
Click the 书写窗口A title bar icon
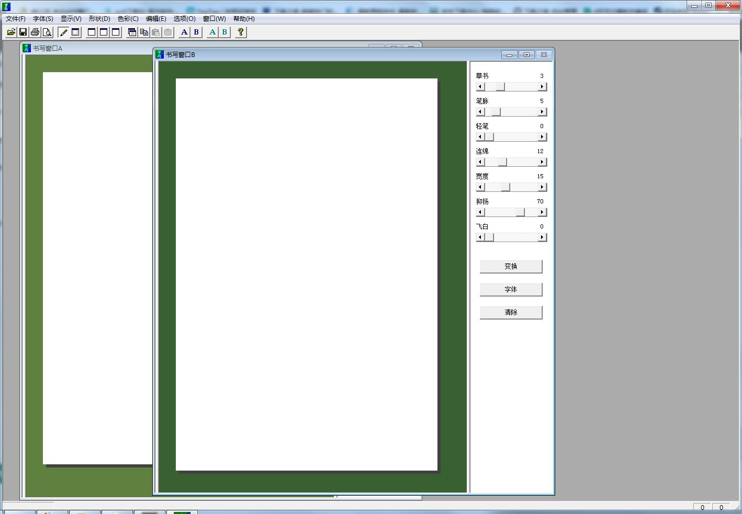tap(27, 48)
